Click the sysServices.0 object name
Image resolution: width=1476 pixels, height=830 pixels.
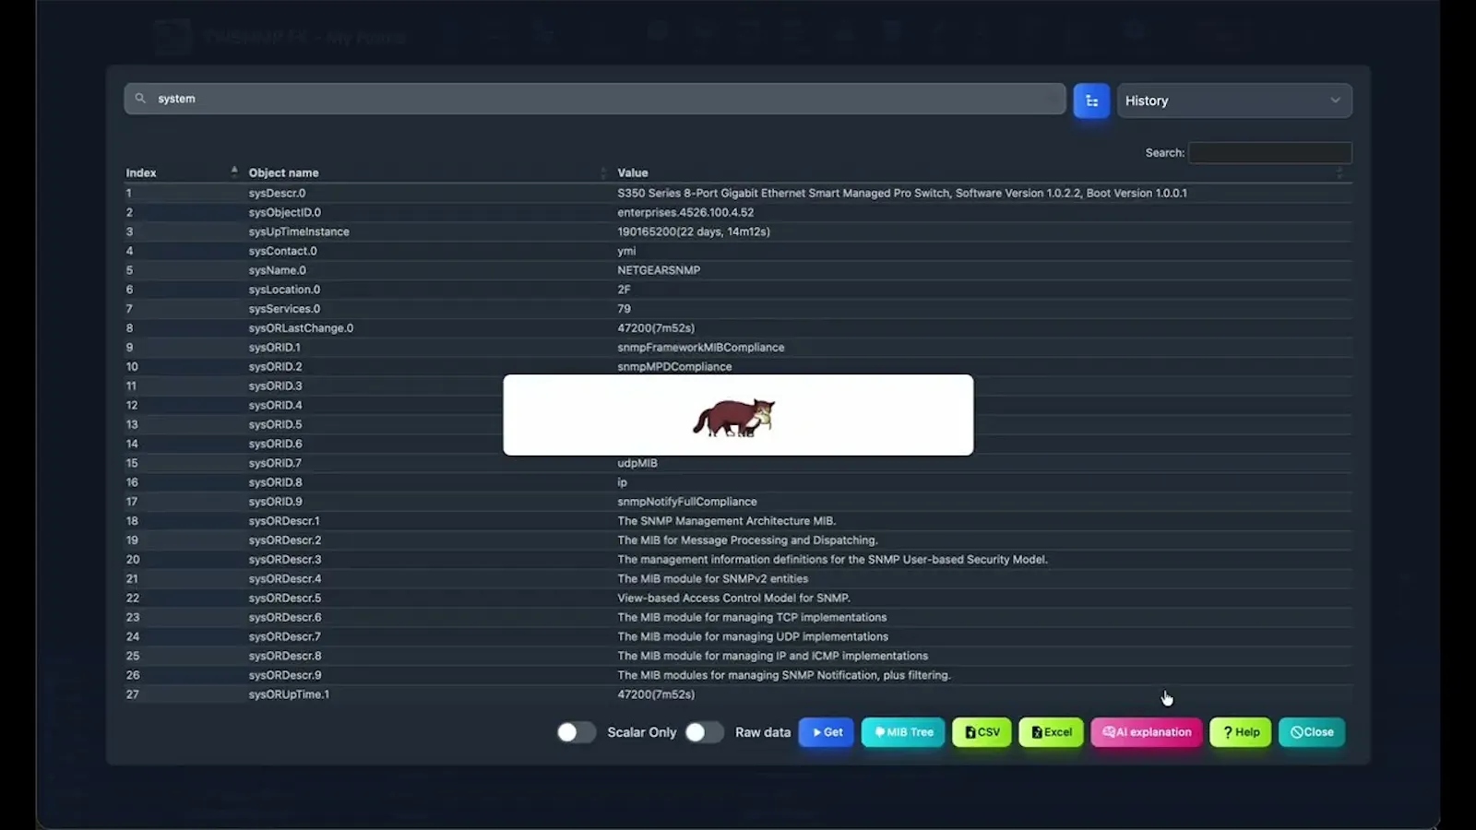[x=284, y=309]
